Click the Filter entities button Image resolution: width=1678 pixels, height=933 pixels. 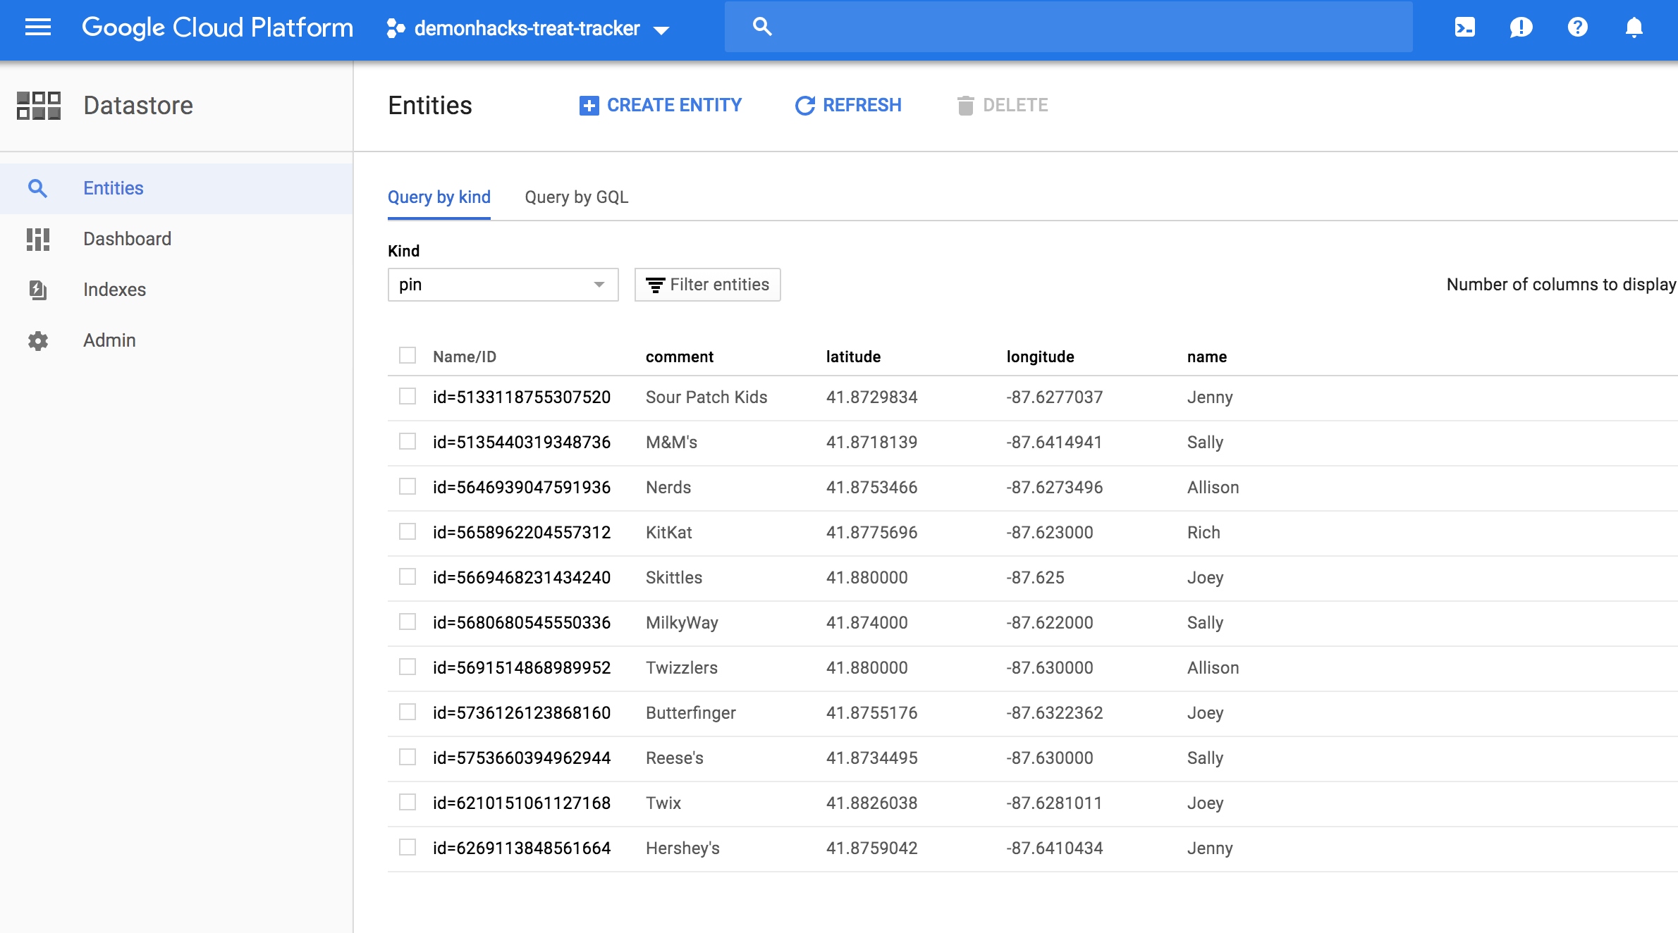pyautogui.click(x=707, y=285)
